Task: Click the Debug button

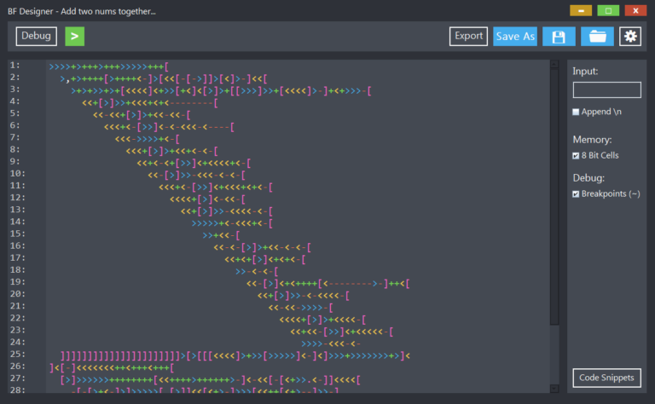Action: pos(37,37)
